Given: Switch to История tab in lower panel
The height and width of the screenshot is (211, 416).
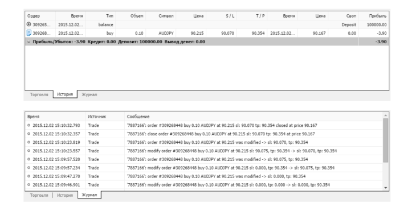Looking at the screenshot, I should pos(65,195).
